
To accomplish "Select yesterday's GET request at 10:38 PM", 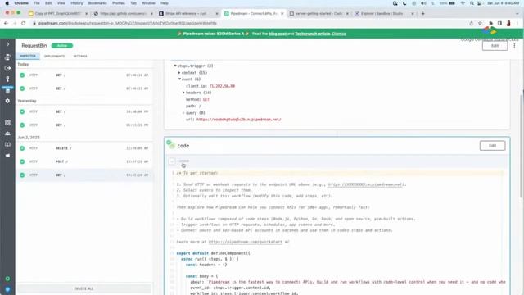I will click(x=84, y=111).
